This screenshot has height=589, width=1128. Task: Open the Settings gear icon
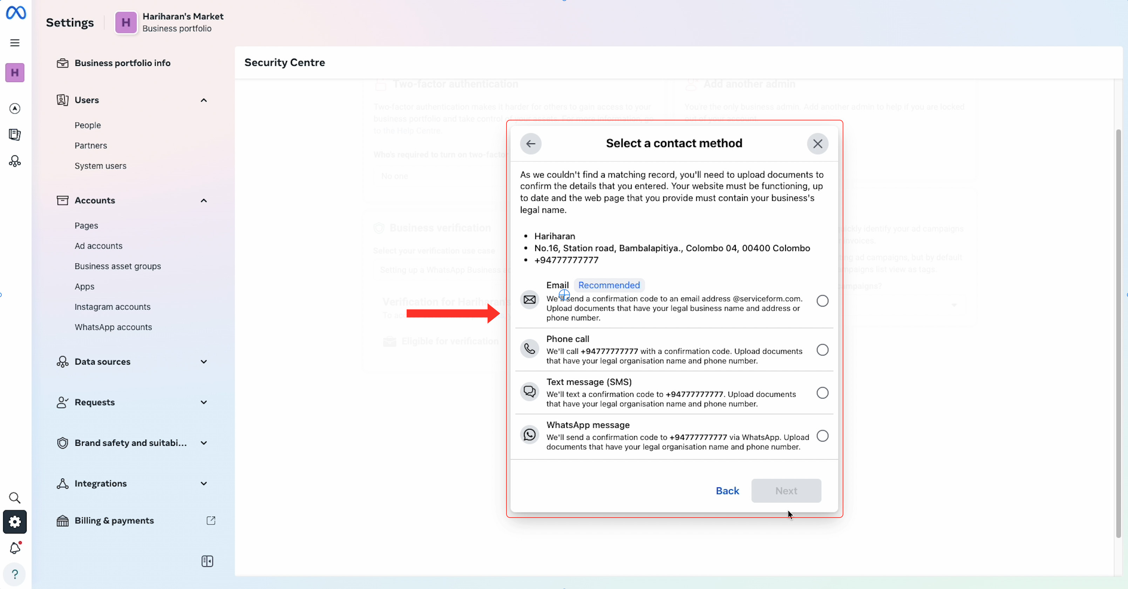click(15, 522)
